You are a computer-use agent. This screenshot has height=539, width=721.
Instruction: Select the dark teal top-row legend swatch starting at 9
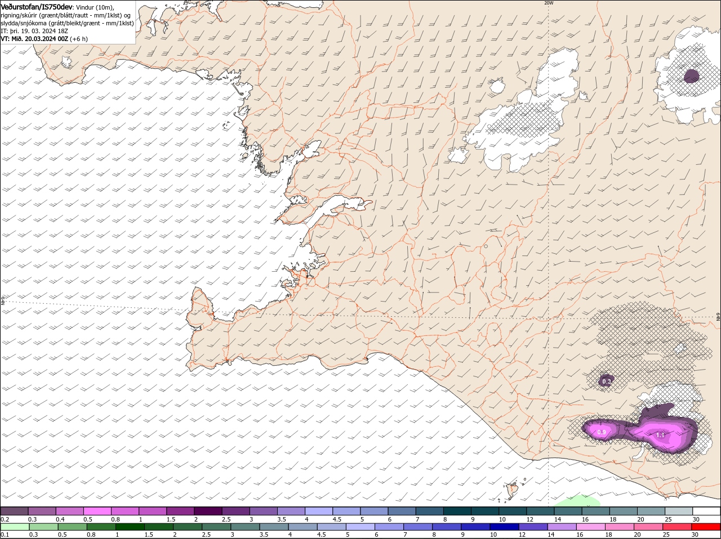click(485, 511)
